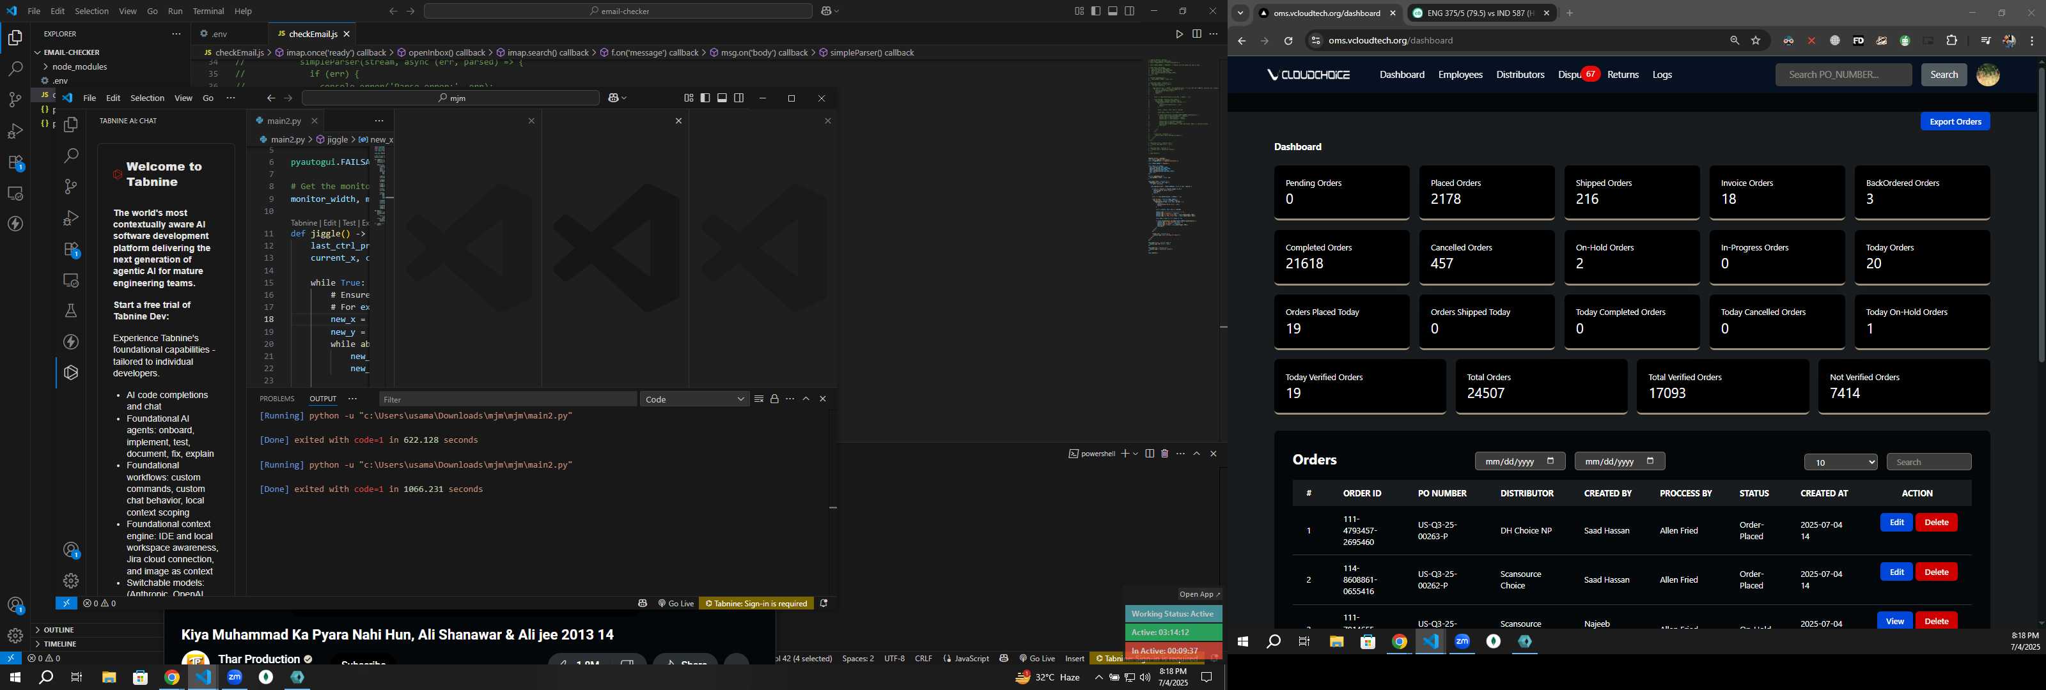2046x690 pixels.
Task: Open Search view in email-checker VS Code window
Action: tap(15, 69)
